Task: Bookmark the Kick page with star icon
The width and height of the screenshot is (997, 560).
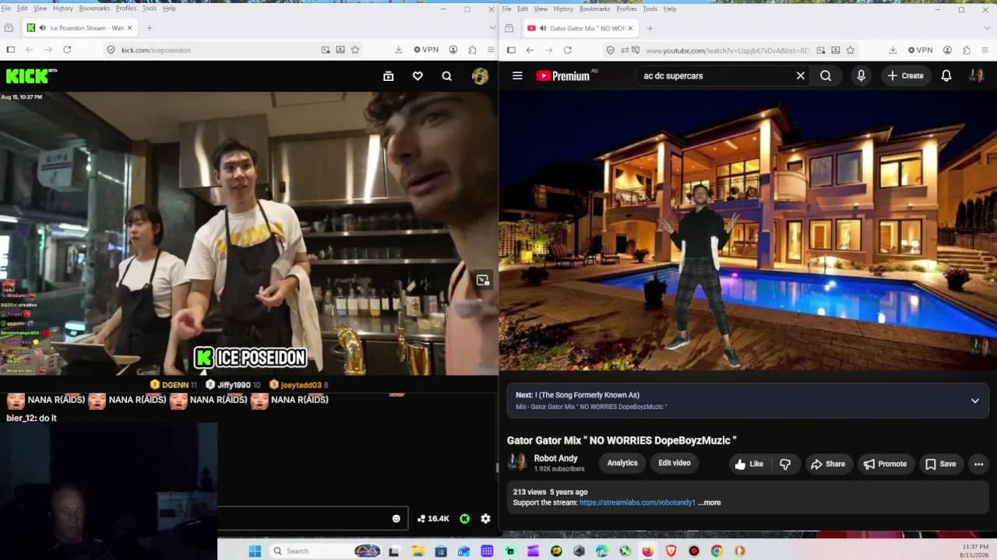Action: pyautogui.click(x=355, y=50)
